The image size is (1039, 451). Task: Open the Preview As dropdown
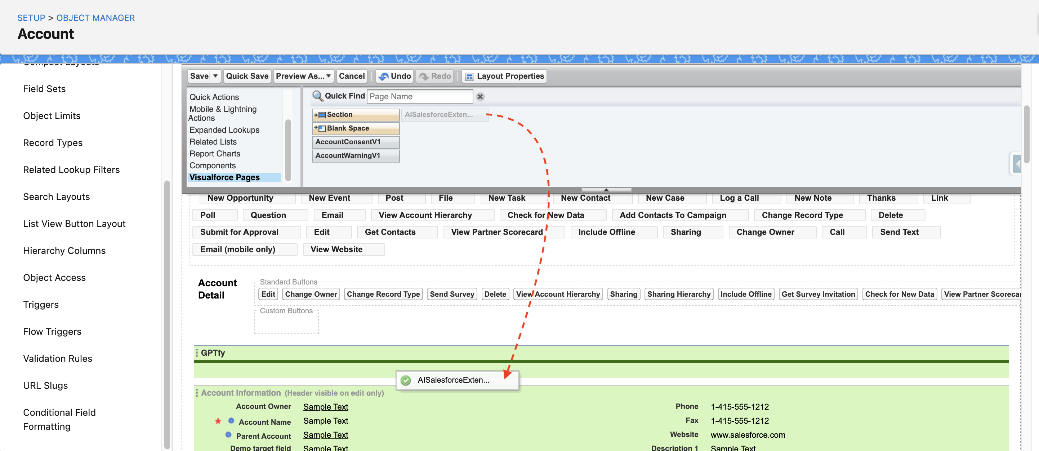pos(304,76)
